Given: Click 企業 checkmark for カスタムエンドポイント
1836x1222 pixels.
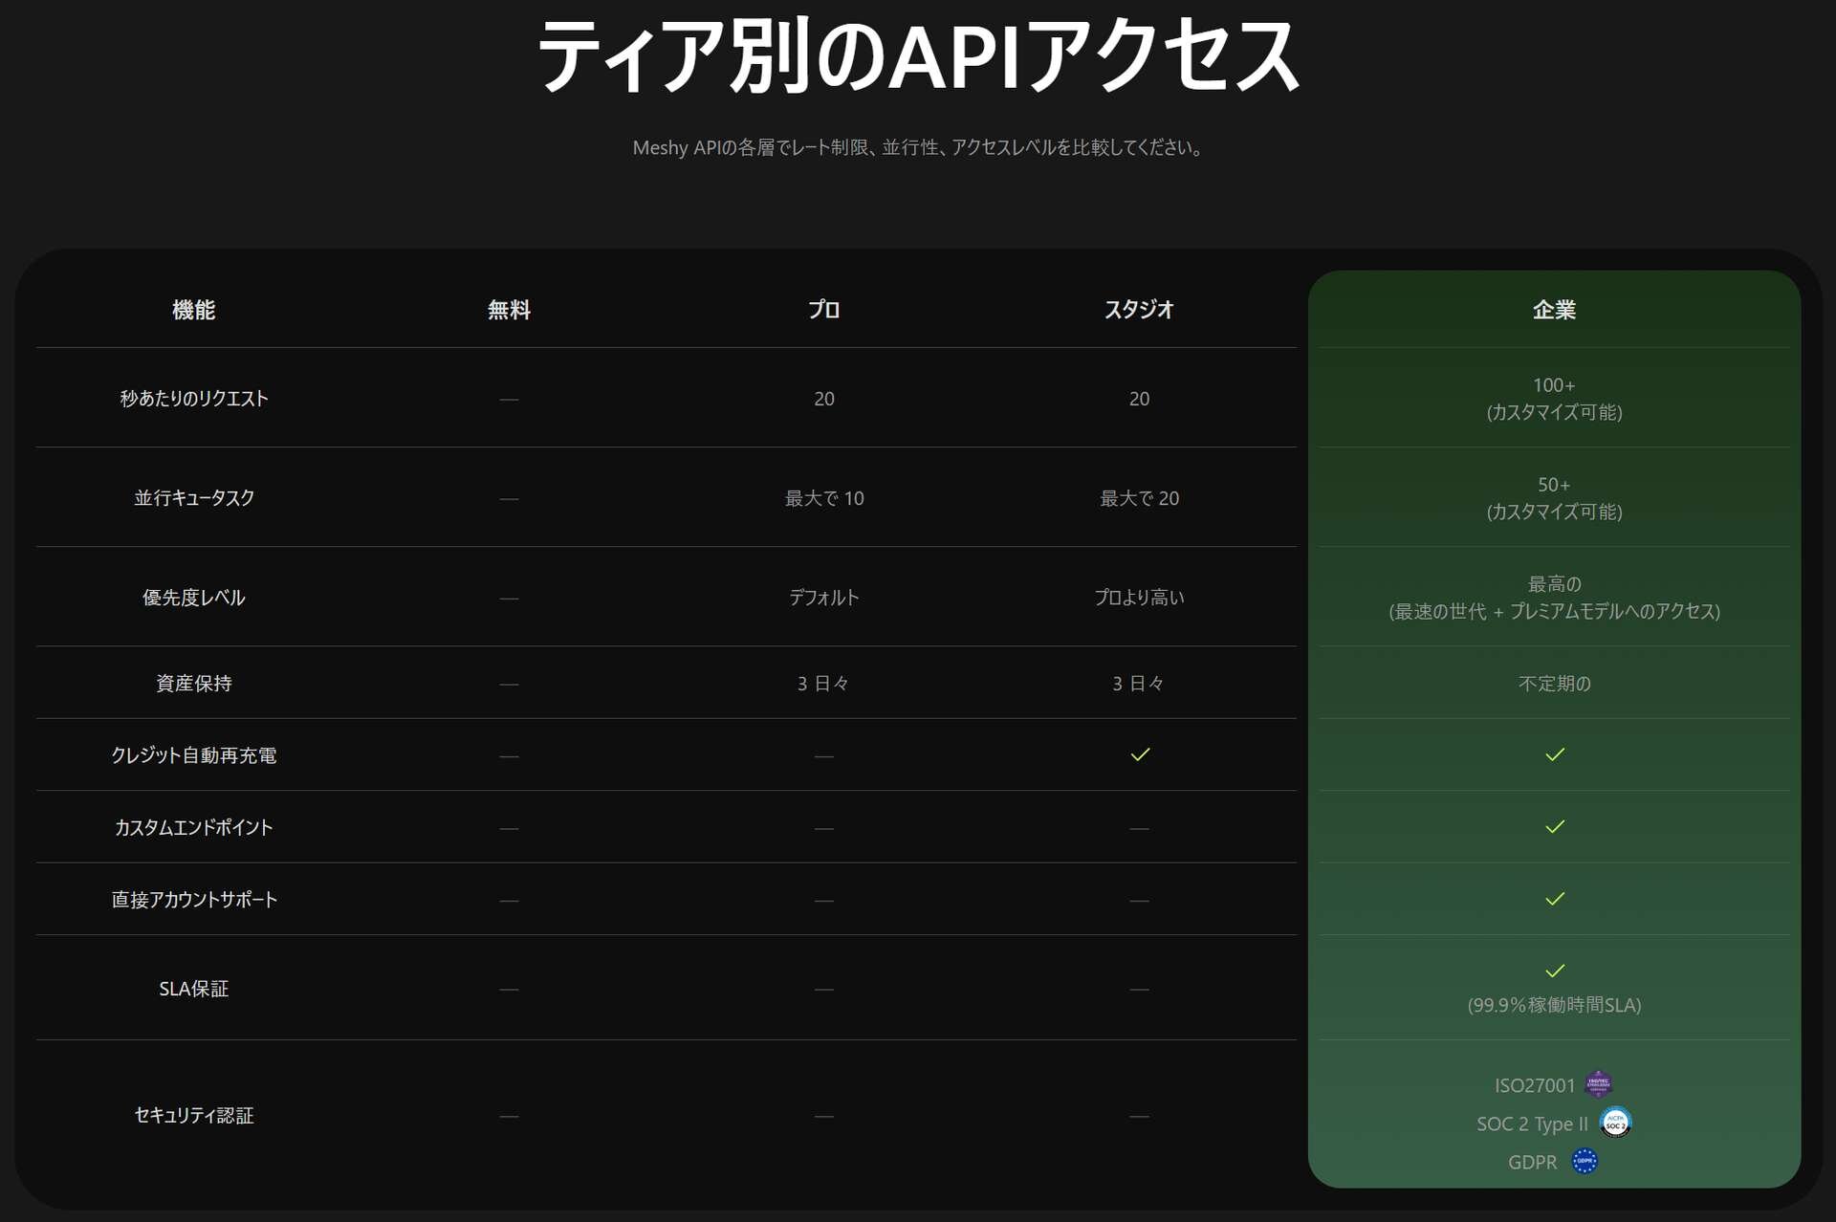Looking at the screenshot, I should [x=1555, y=826].
